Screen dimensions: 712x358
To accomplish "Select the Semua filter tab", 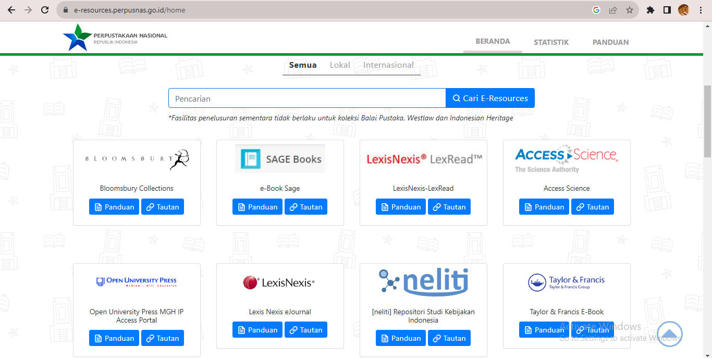I will [x=303, y=65].
